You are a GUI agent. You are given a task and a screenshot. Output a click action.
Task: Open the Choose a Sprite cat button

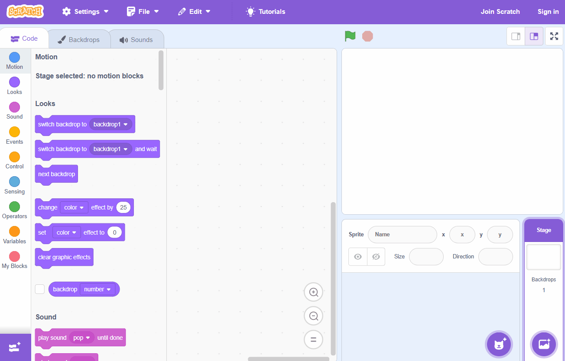point(499,345)
